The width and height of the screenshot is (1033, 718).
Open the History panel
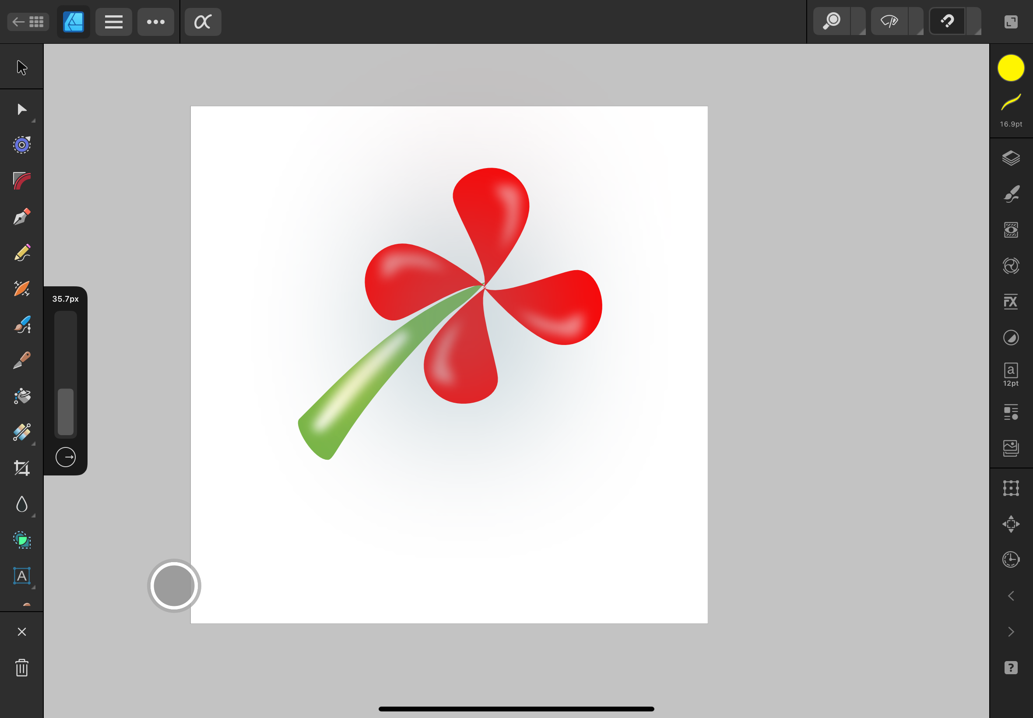1011,560
